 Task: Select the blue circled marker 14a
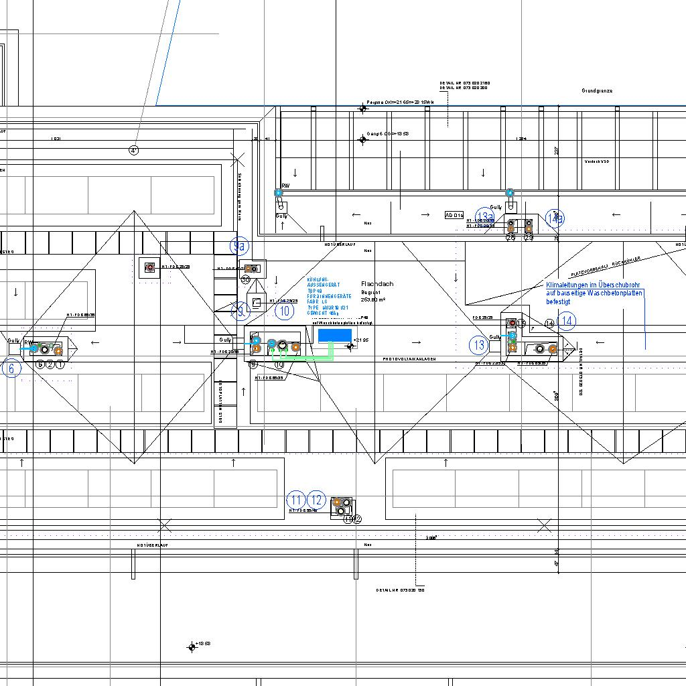pos(555,218)
